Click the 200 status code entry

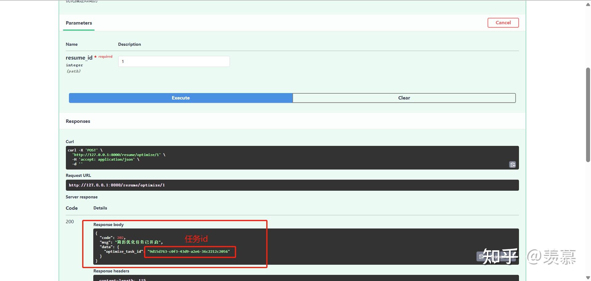click(x=70, y=221)
